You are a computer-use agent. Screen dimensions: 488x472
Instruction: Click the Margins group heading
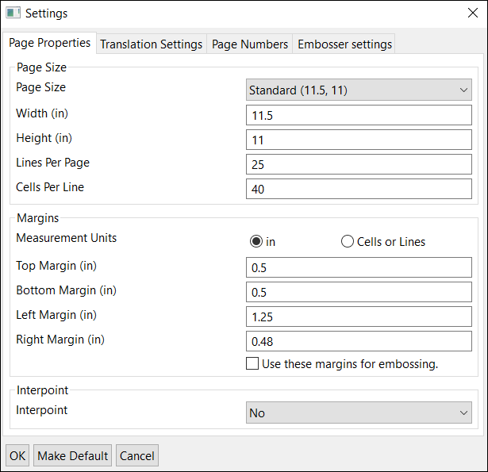37,218
